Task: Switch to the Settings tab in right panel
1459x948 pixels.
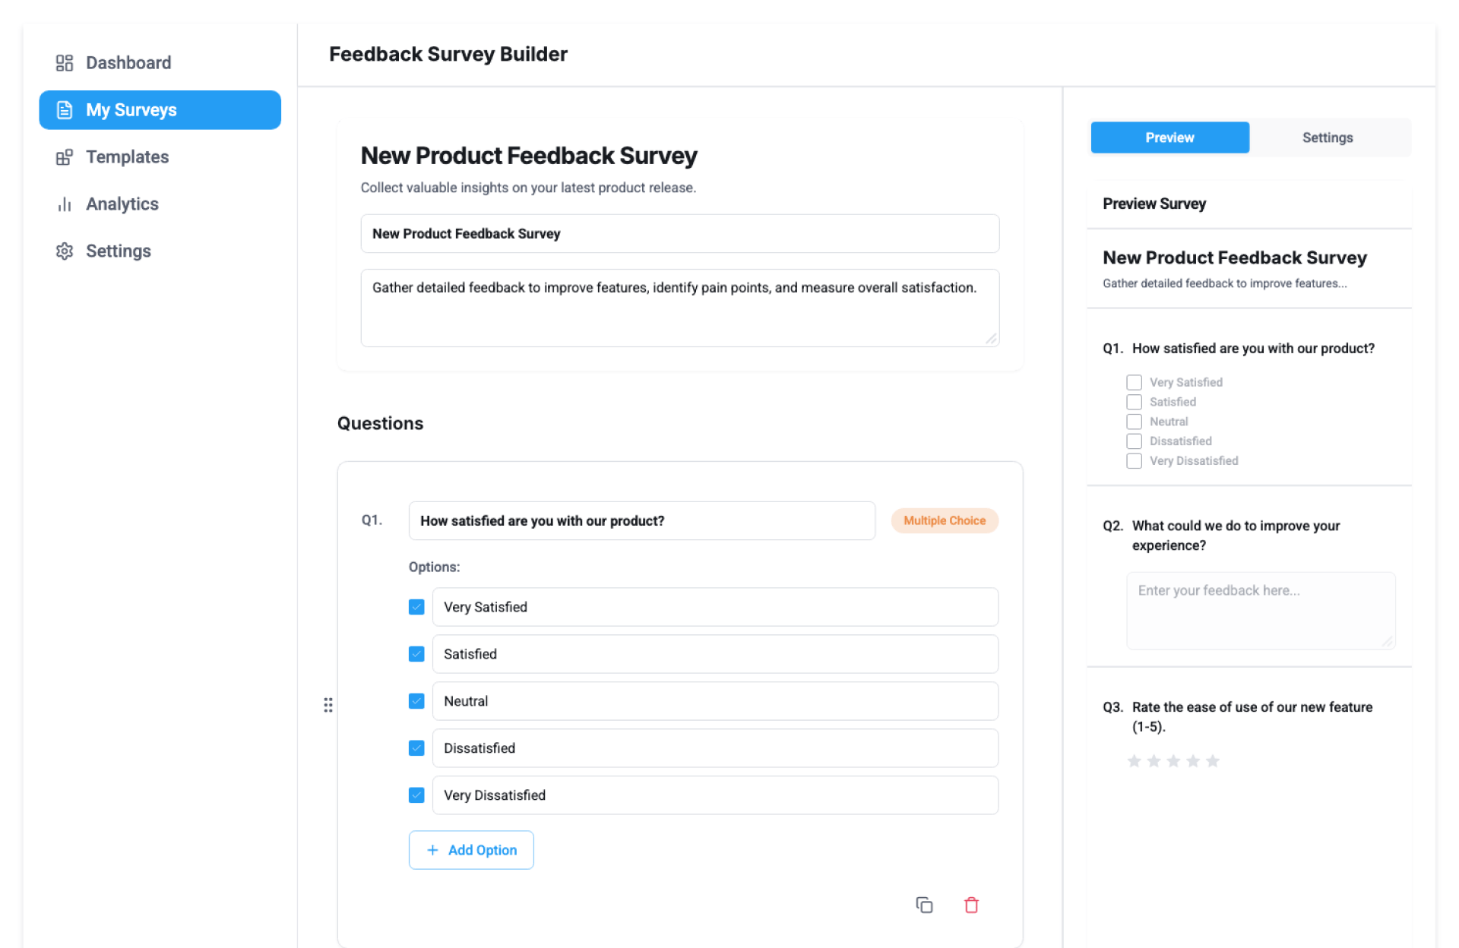Action: [1327, 137]
